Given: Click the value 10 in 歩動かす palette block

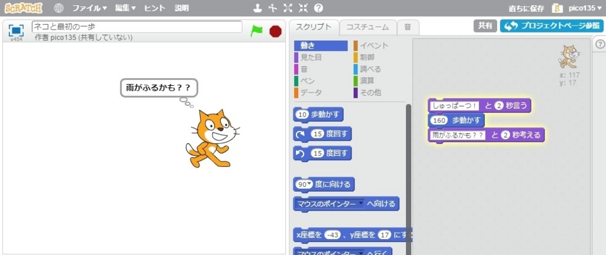Looking at the screenshot, I should pos(303,115).
